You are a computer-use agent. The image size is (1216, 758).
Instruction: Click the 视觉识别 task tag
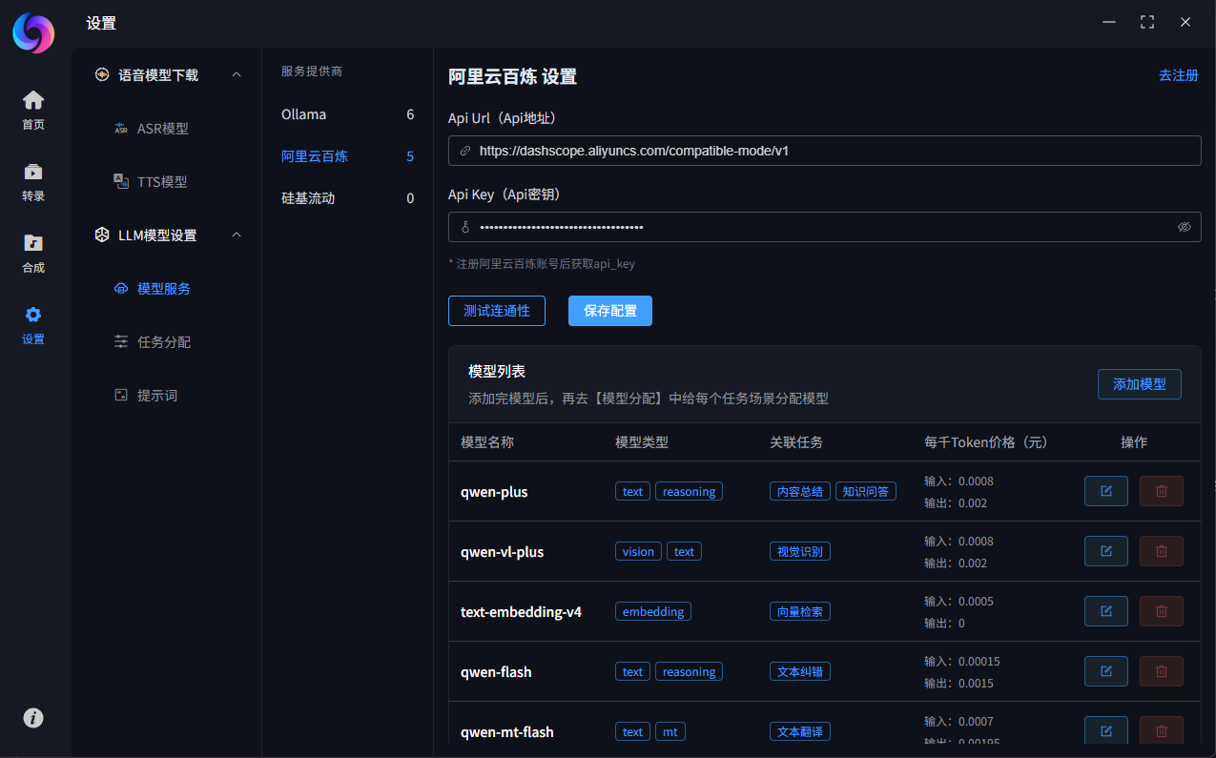point(800,551)
